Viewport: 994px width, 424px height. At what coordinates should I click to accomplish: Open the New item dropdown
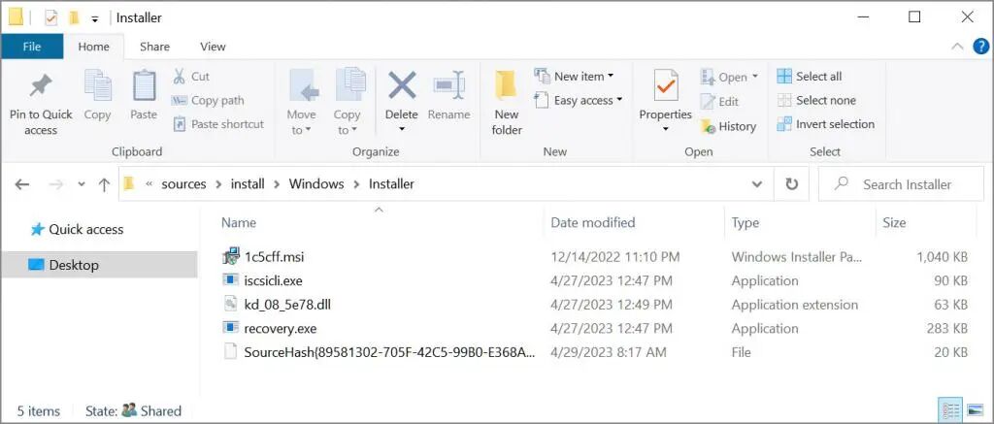tap(575, 76)
